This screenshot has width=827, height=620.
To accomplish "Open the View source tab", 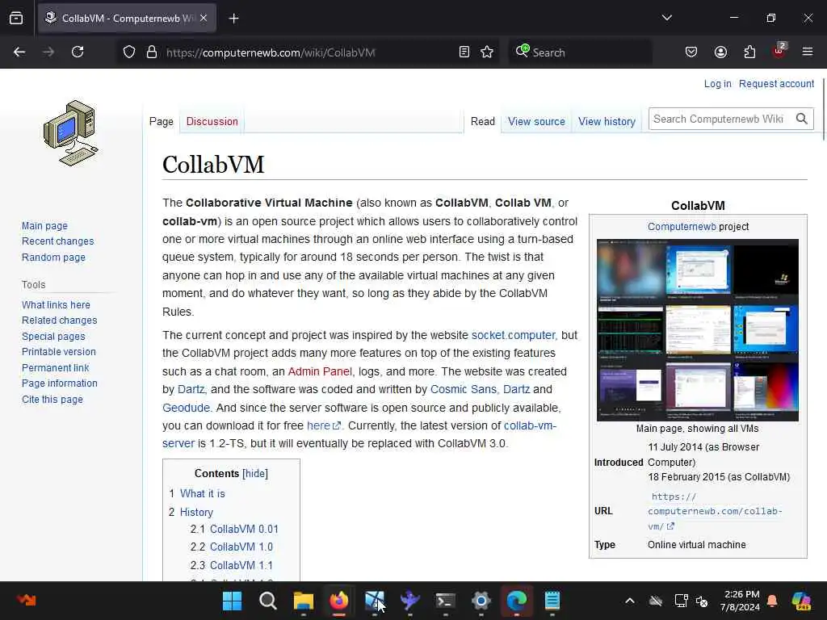I will click(x=536, y=121).
